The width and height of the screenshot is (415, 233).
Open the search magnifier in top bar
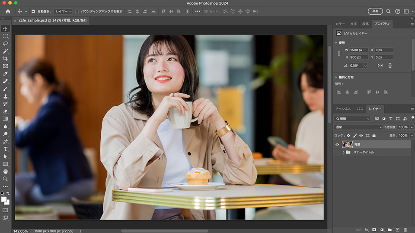388,11
